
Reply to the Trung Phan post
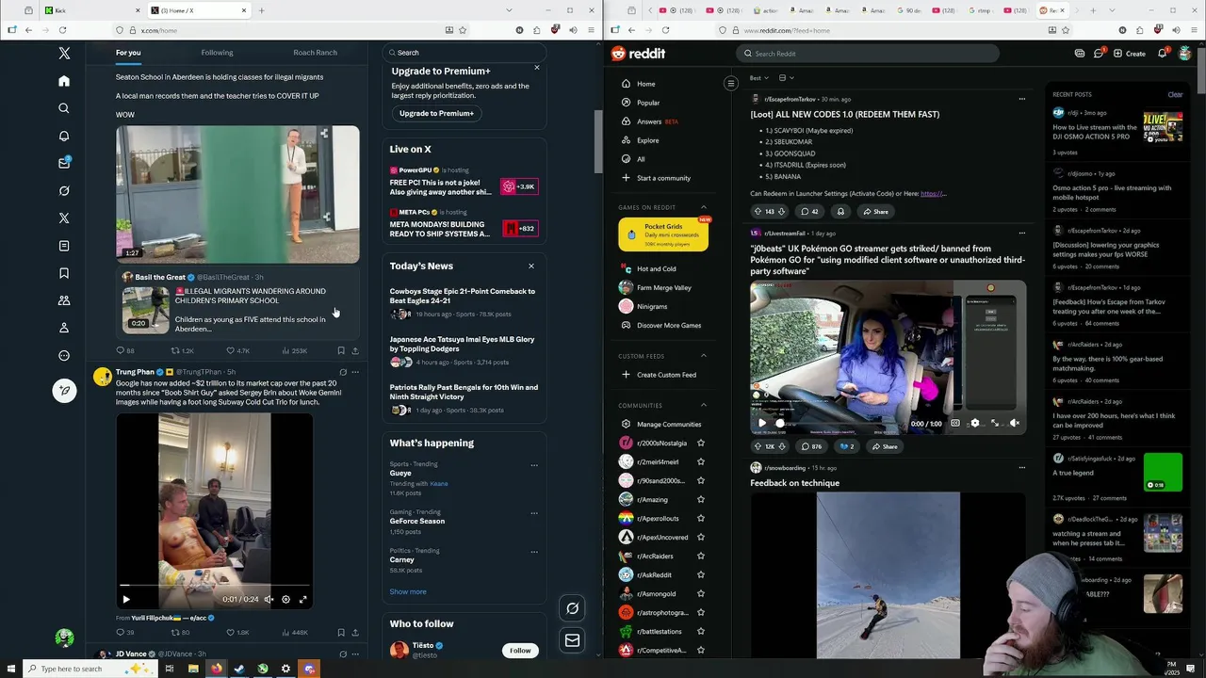[x=121, y=632]
